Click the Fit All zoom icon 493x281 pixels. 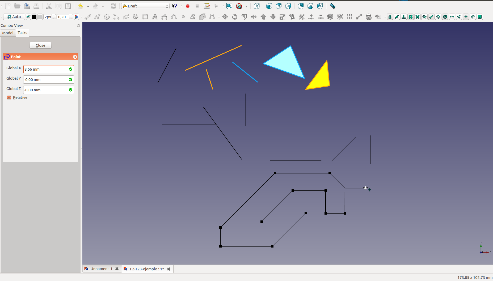tap(229, 6)
